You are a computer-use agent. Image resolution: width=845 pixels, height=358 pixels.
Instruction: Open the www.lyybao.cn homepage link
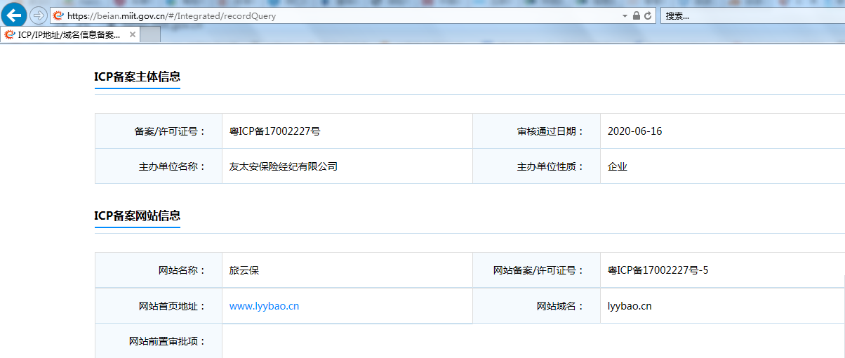click(265, 306)
